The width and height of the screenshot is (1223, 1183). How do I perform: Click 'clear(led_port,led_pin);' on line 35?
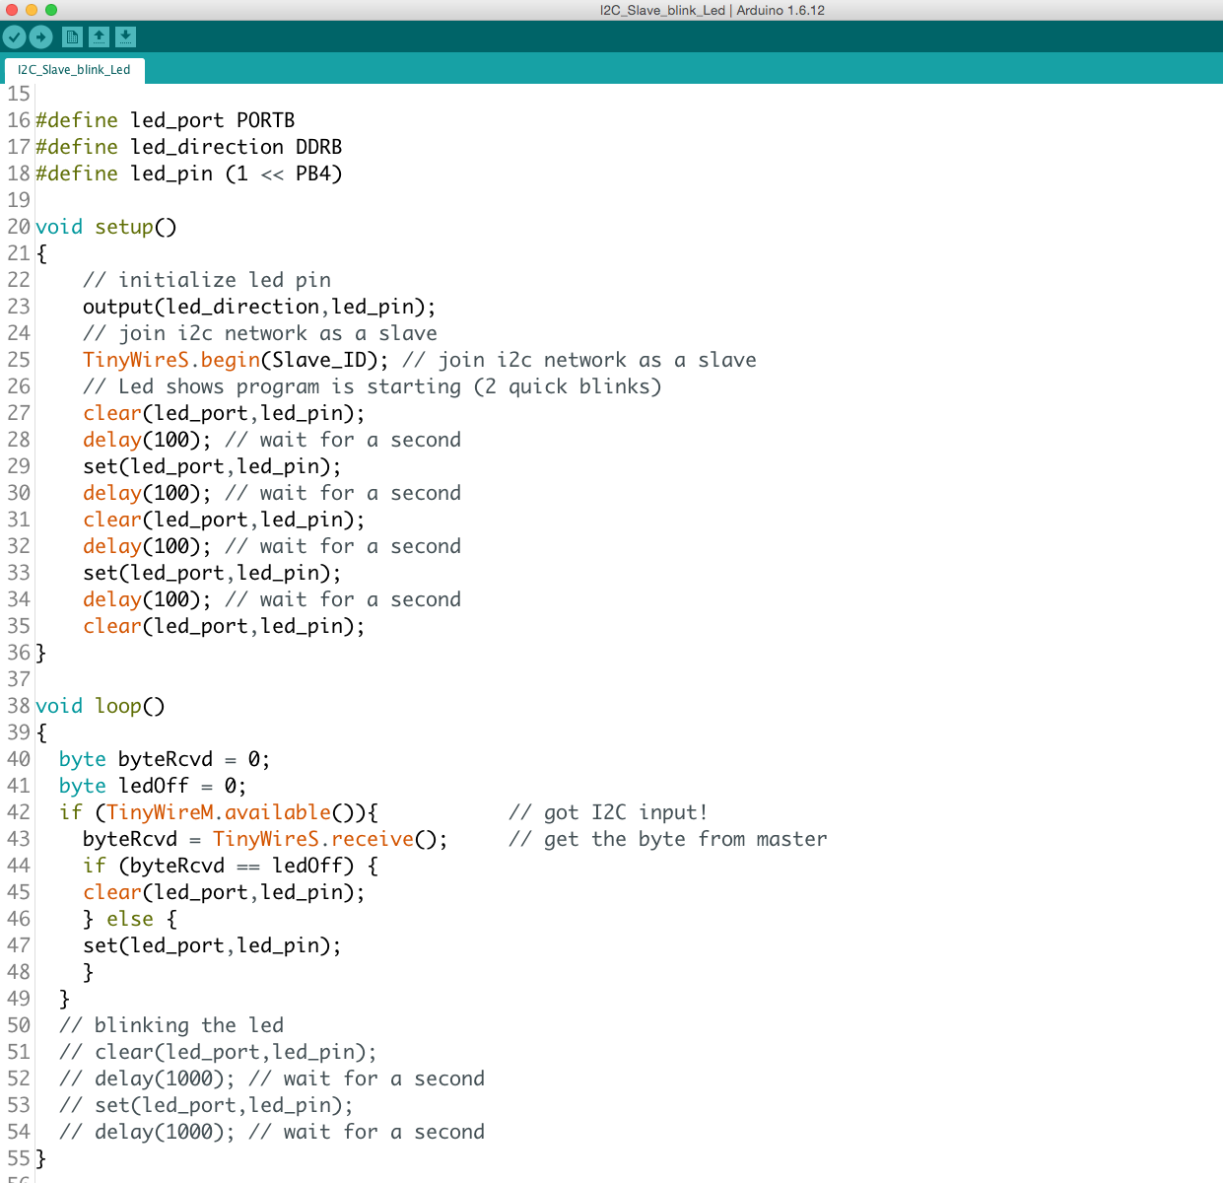click(x=224, y=626)
